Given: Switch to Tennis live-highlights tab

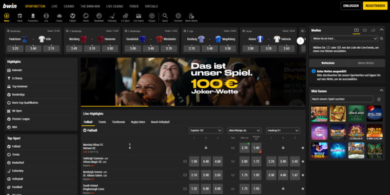Looking at the screenshot, I should click(102, 122).
